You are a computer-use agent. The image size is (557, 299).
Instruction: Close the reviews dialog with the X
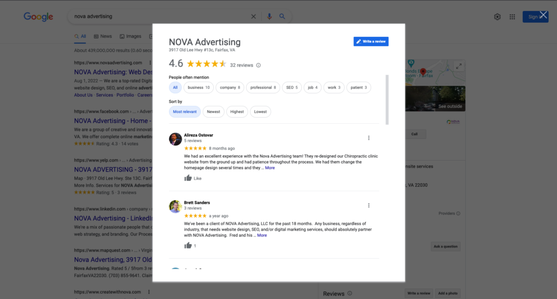click(x=543, y=15)
